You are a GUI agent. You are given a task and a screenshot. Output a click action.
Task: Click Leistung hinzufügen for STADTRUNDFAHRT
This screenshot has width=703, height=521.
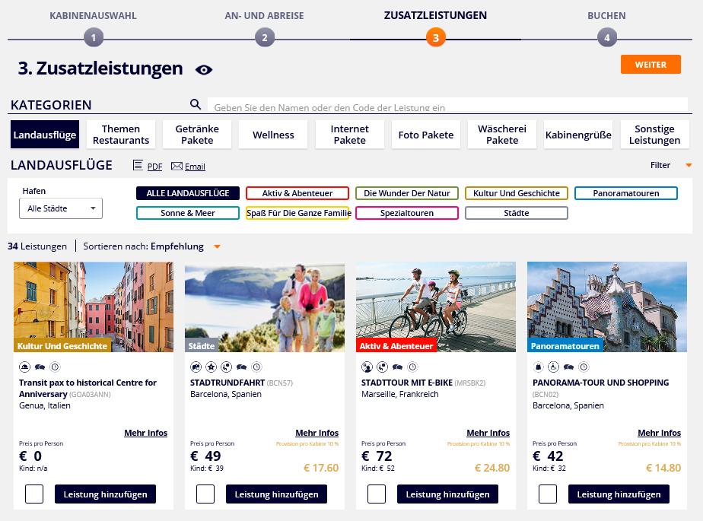point(277,494)
